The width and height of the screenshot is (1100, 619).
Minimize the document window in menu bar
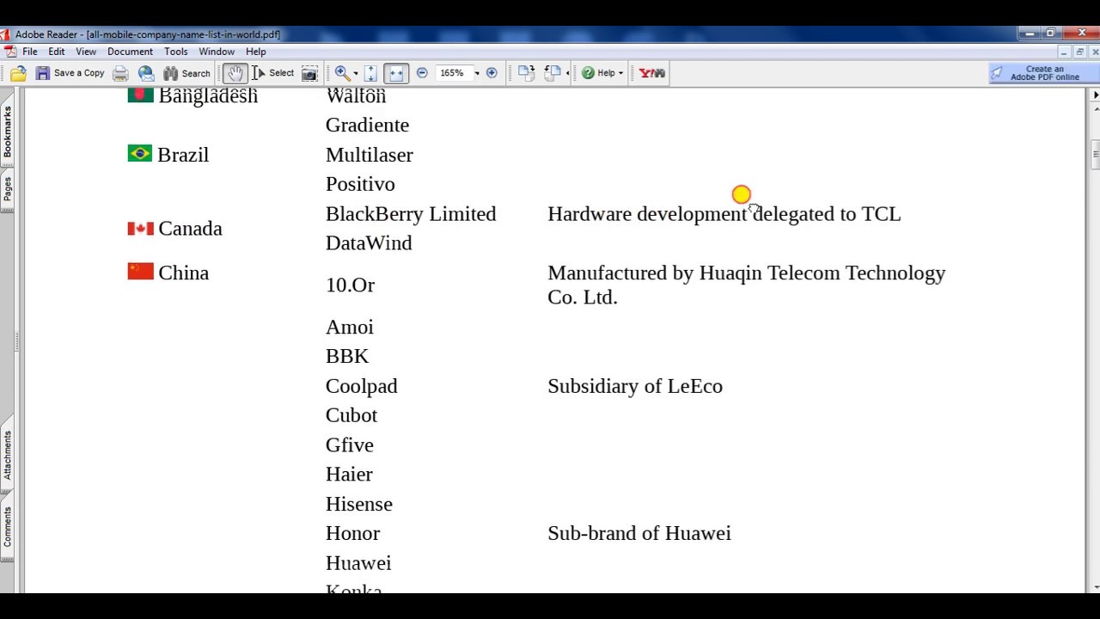[x=1064, y=52]
